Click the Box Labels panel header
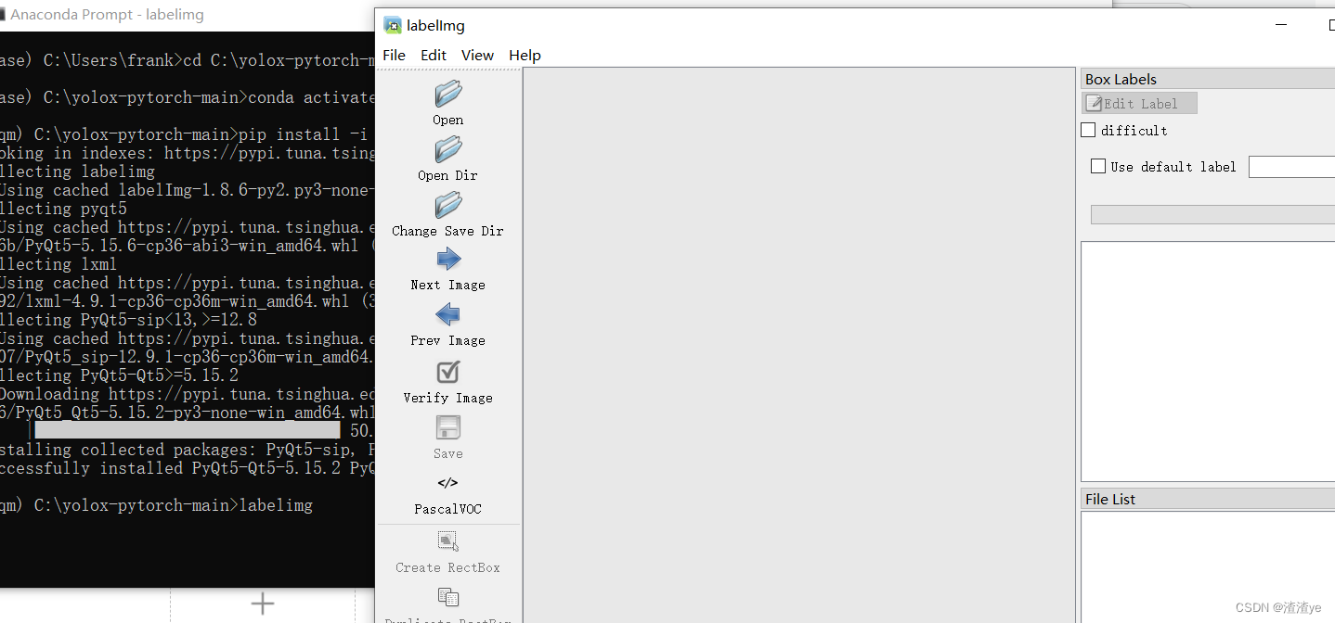The height and width of the screenshot is (623, 1335). coord(1208,79)
